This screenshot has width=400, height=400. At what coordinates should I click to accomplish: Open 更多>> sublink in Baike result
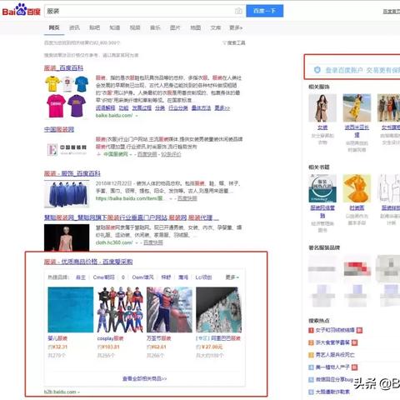[x=222, y=107]
